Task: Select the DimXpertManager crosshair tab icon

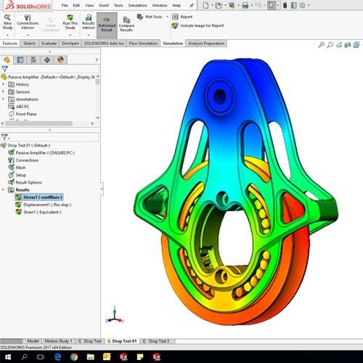Action: pyautogui.click(x=47, y=60)
